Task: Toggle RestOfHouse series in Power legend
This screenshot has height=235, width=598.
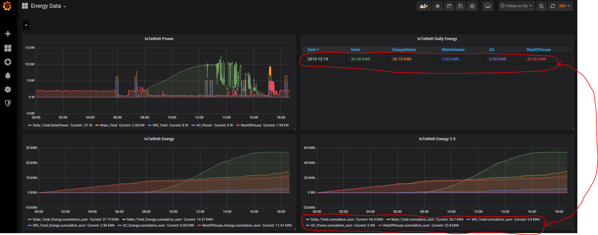Action: pyautogui.click(x=251, y=125)
